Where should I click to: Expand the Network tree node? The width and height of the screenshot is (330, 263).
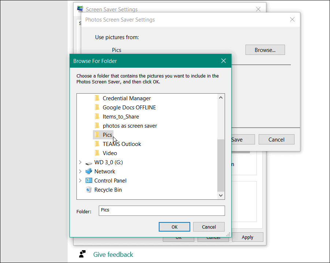80,171
